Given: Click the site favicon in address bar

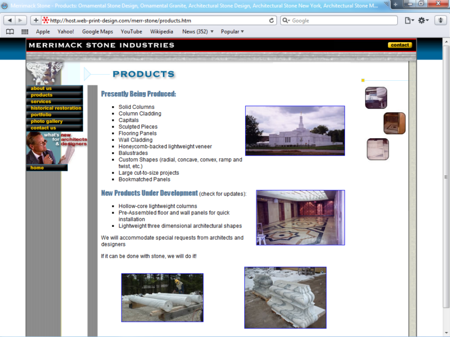Looking at the screenshot, I should point(46,20).
